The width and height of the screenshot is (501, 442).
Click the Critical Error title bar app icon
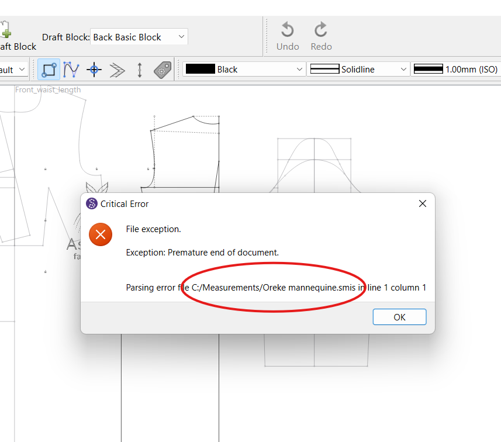point(91,203)
